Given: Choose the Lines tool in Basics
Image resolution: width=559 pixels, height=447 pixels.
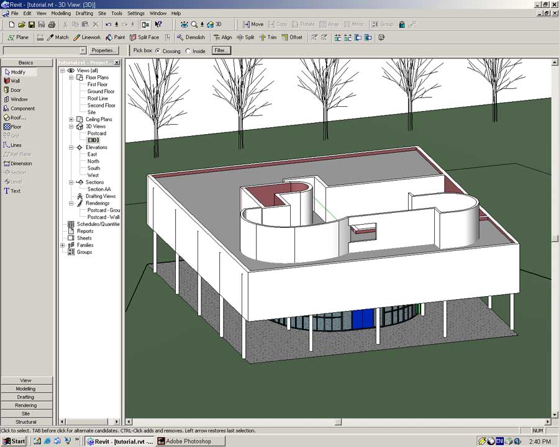Looking at the screenshot, I should (12, 145).
